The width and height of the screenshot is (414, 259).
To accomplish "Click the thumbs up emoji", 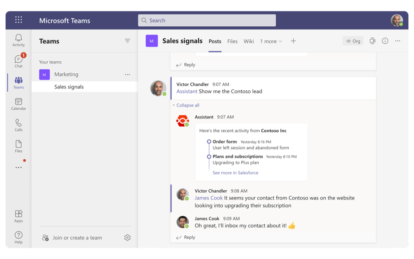I will pyautogui.click(x=292, y=225).
